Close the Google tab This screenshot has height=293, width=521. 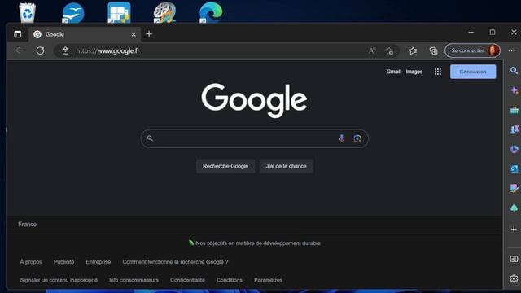134,34
